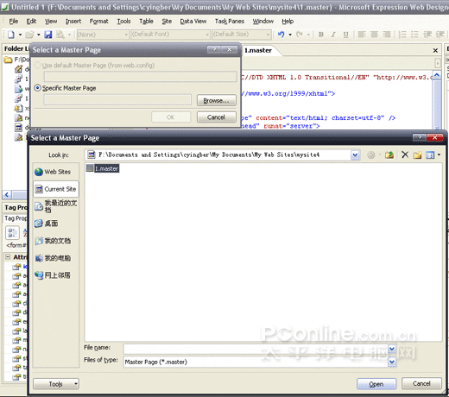Click the Redo toolbar icon
This screenshot has width=449, height=397.
tap(300, 35)
